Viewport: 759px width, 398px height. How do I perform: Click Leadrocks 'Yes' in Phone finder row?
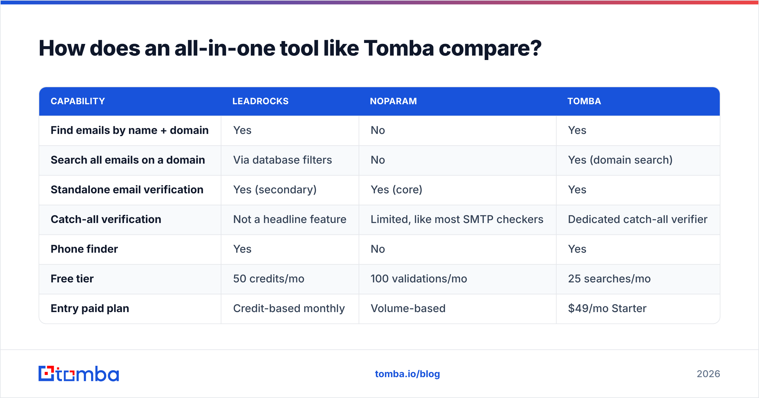point(242,249)
